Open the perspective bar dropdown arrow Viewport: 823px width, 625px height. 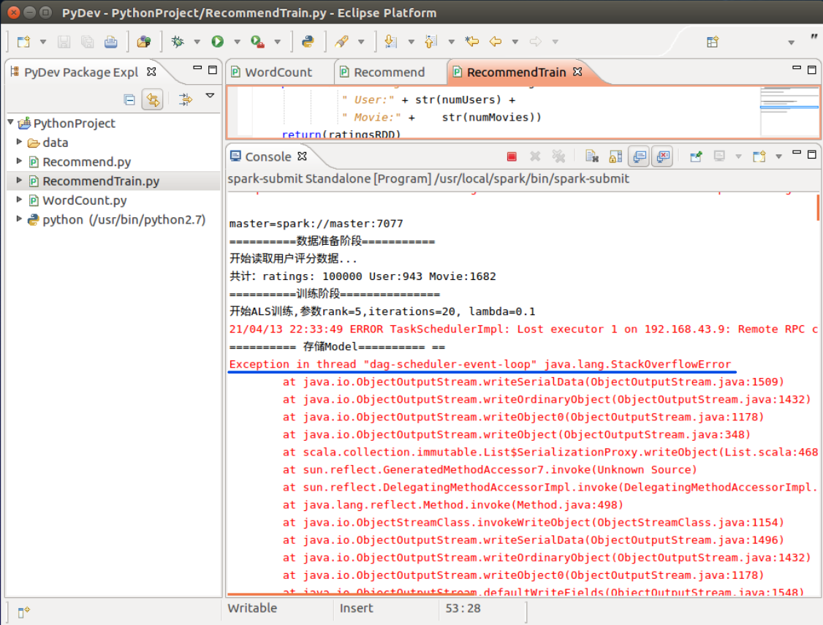(791, 42)
